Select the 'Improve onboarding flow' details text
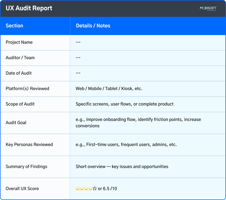Viewport: 226px width, 200px height. [138, 123]
